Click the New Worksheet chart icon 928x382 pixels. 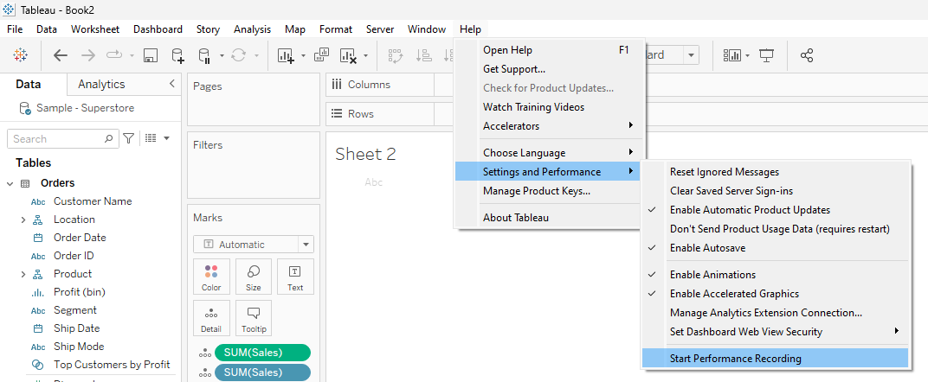287,55
